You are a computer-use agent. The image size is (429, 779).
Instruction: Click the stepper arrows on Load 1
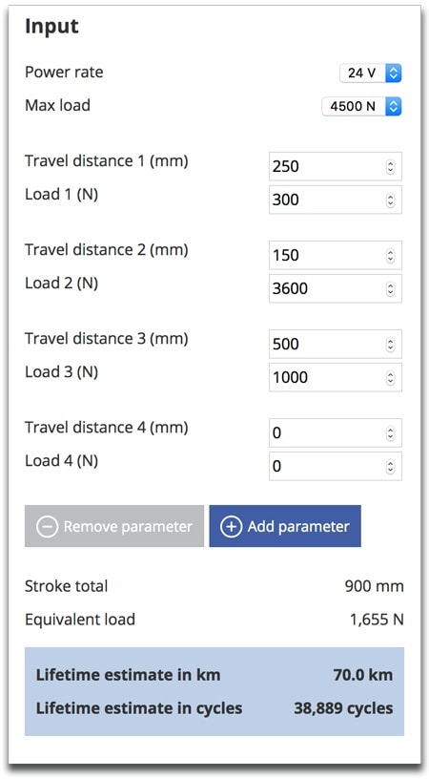pos(390,200)
